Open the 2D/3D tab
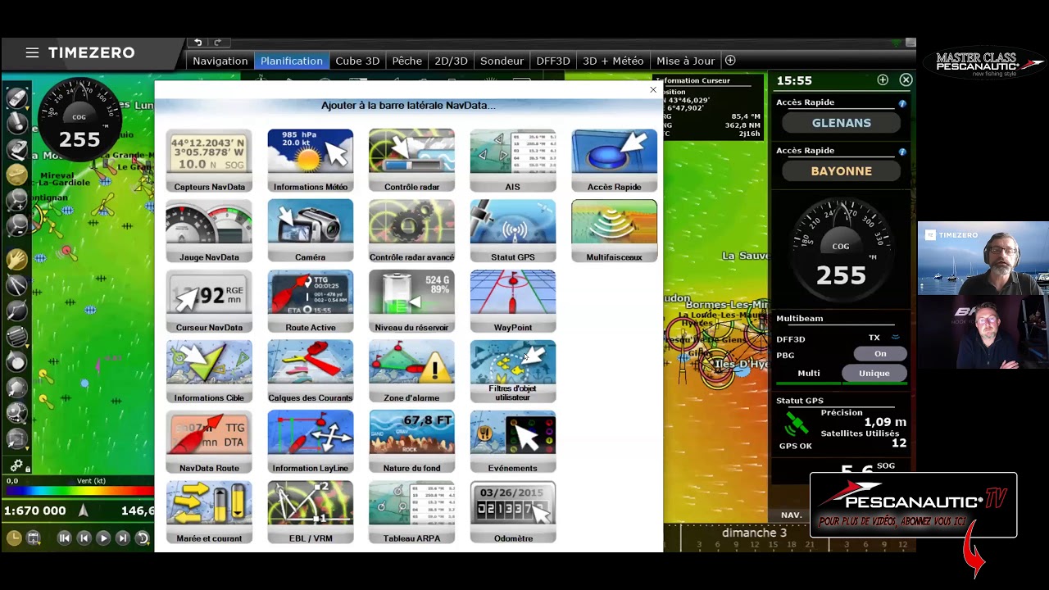The image size is (1049, 590). click(x=451, y=61)
